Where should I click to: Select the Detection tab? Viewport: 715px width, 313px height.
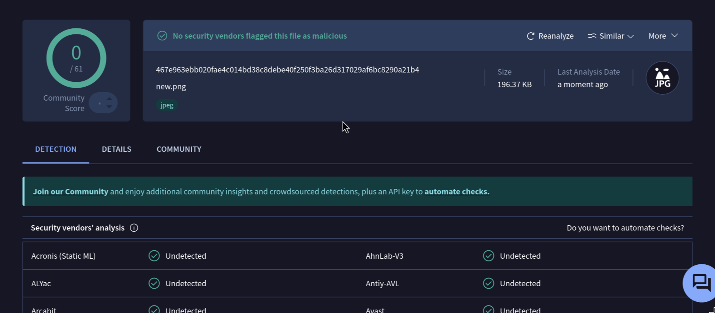click(56, 149)
